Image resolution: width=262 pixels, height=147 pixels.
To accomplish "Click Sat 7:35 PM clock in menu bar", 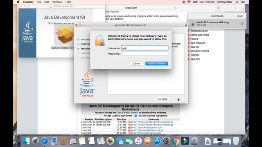I will coord(207,2).
